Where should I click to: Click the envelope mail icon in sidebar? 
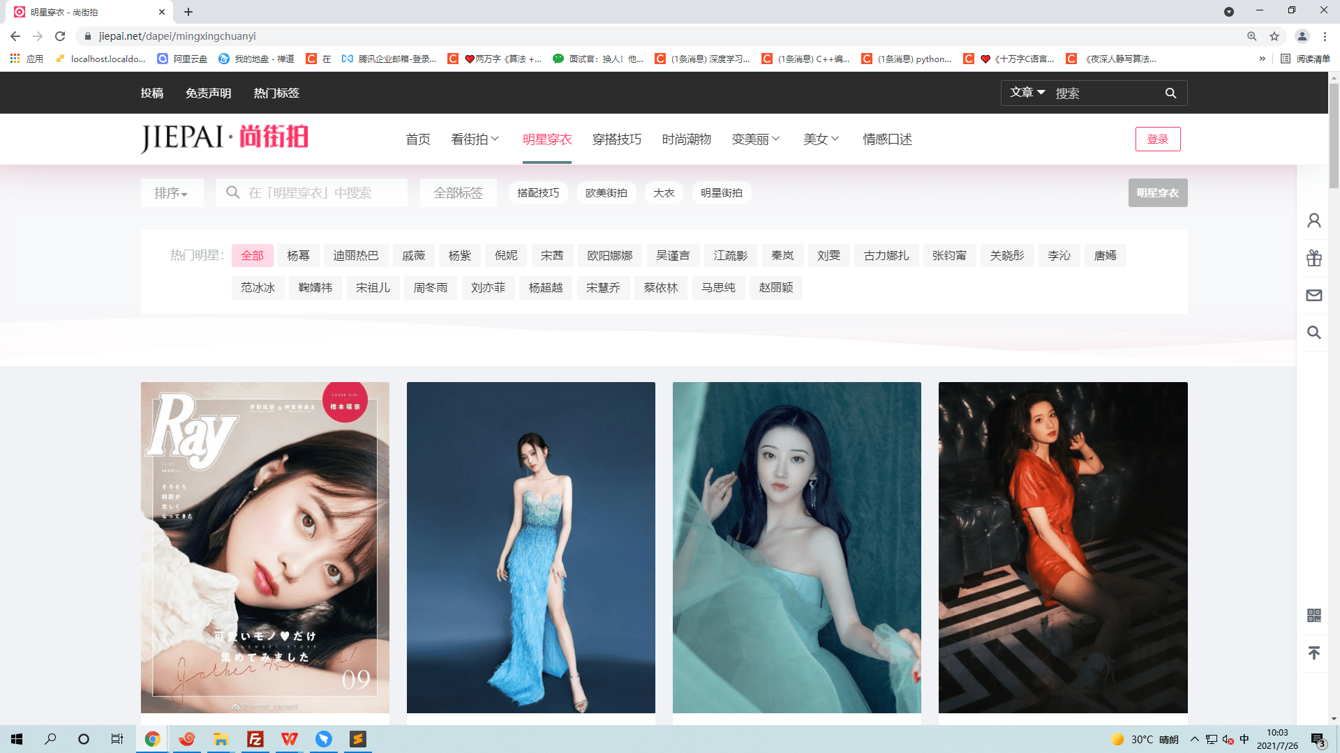point(1314,296)
